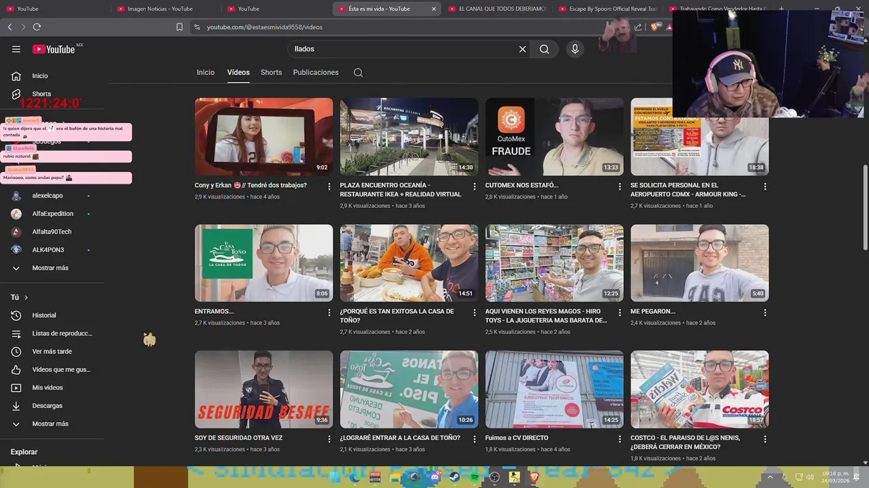The image size is (869, 488).
Task: Open OBS Studio from the taskbar
Action: pyautogui.click(x=495, y=477)
